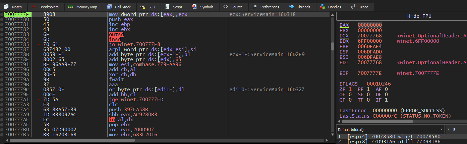The image size is (467, 144).
Task: Click the Threads arrows icon
Action: [x=291, y=7]
